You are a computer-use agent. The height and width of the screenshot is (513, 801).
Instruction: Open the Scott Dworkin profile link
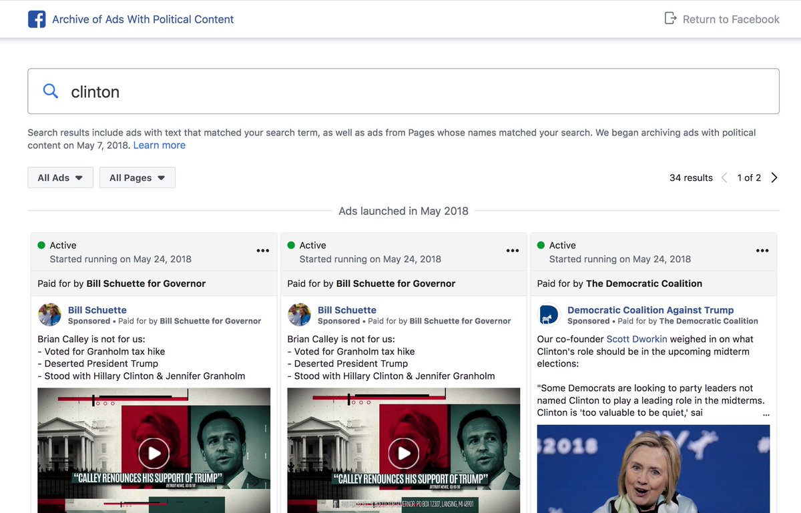(x=637, y=339)
